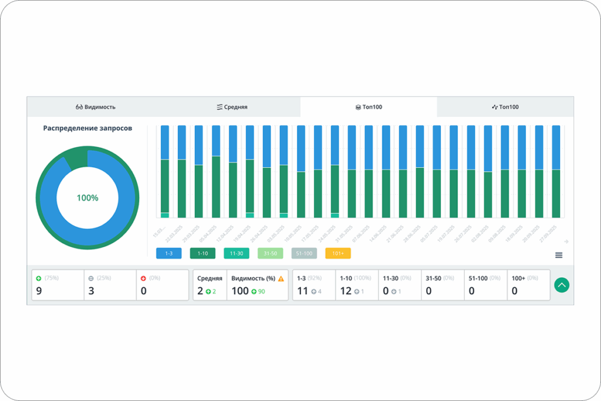Click the bar above the 27.09.2025 label
The image size is (601, 401).
[556, 171]
